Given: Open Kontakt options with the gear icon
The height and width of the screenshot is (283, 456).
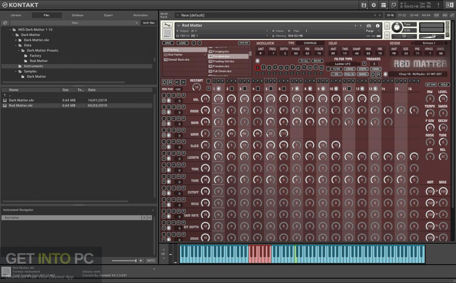Looking at the screenshot, I should (374, 5).
